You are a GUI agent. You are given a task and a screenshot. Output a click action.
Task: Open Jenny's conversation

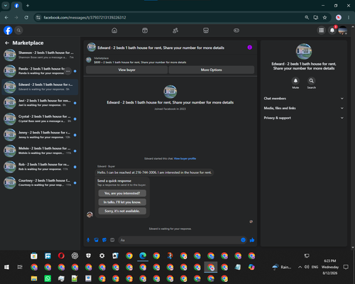[x=40, y=135]
